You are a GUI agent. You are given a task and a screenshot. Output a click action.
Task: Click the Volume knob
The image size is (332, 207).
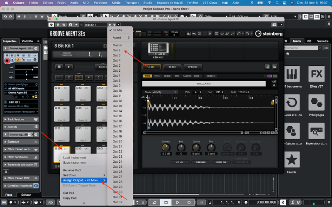coord(166,148)
